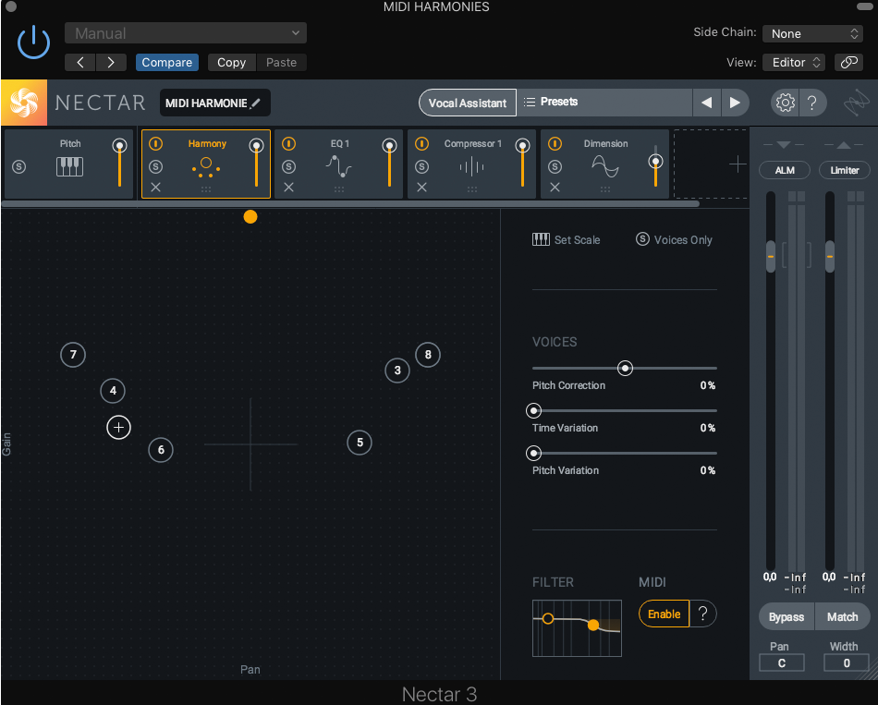Load previous preset with left triangle arrow
The width and height of the screenshot is (878, 705).
pyautogui.click(x=707, y=103)
